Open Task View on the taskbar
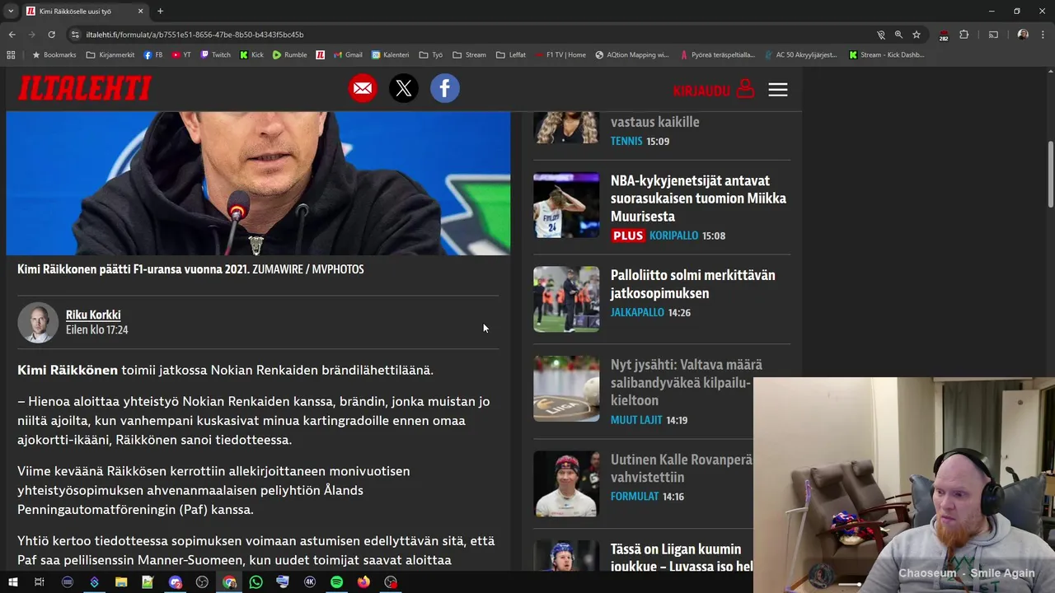 (39, 582)
